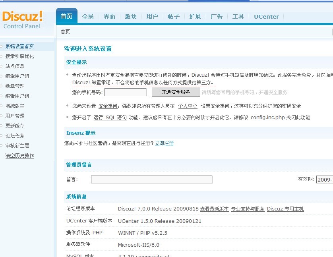Screen dimensions: 333x257
Task: Click the WINNT / PHP v5.2.5 value
Action: (x=143, y=233)
